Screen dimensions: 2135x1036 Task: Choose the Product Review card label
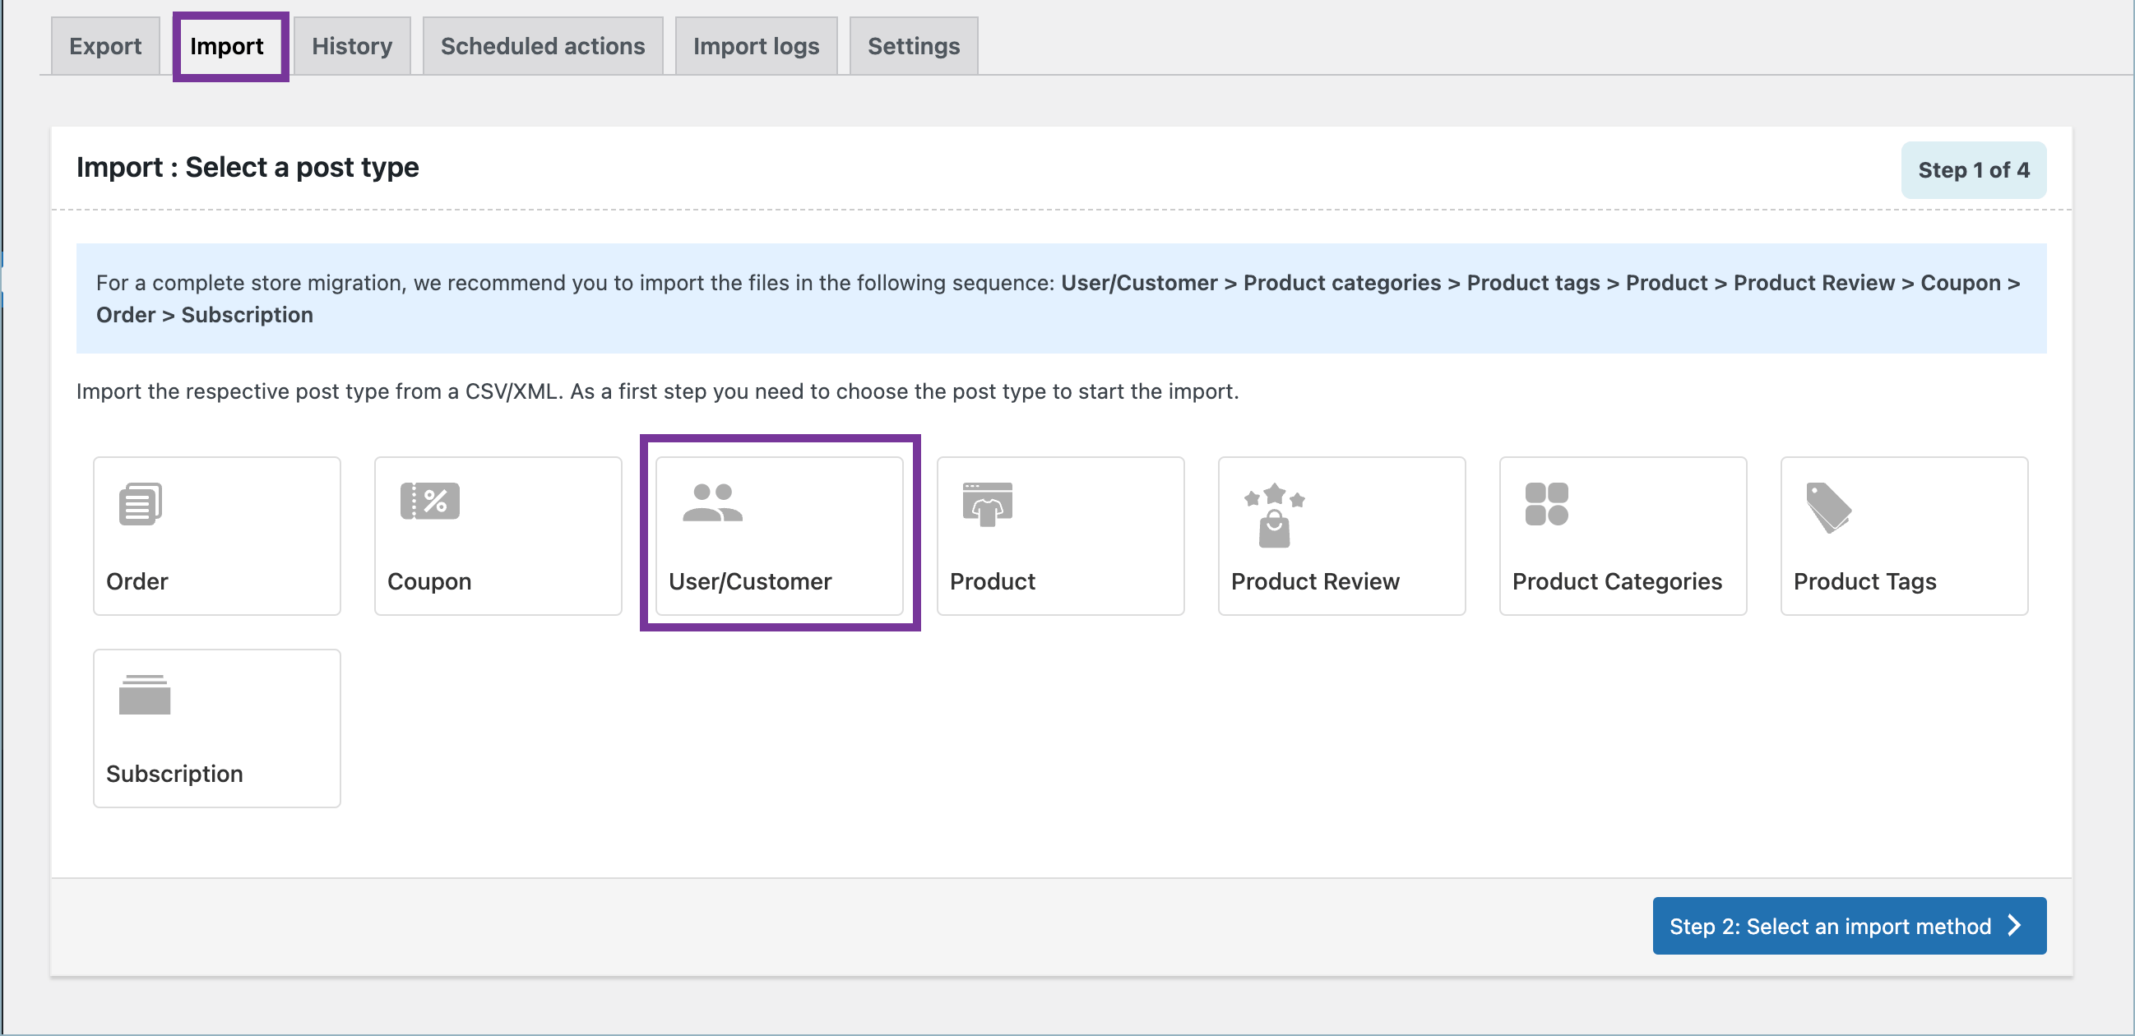tap(1314, 582)
